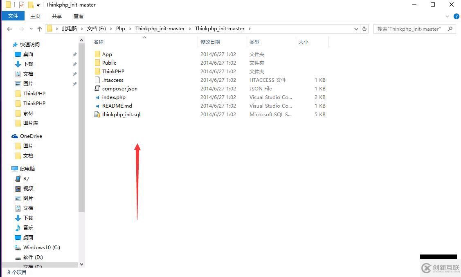Select the thinkphp_init.sql file icon
Screen dimensions: 461x277
[97, 114]
